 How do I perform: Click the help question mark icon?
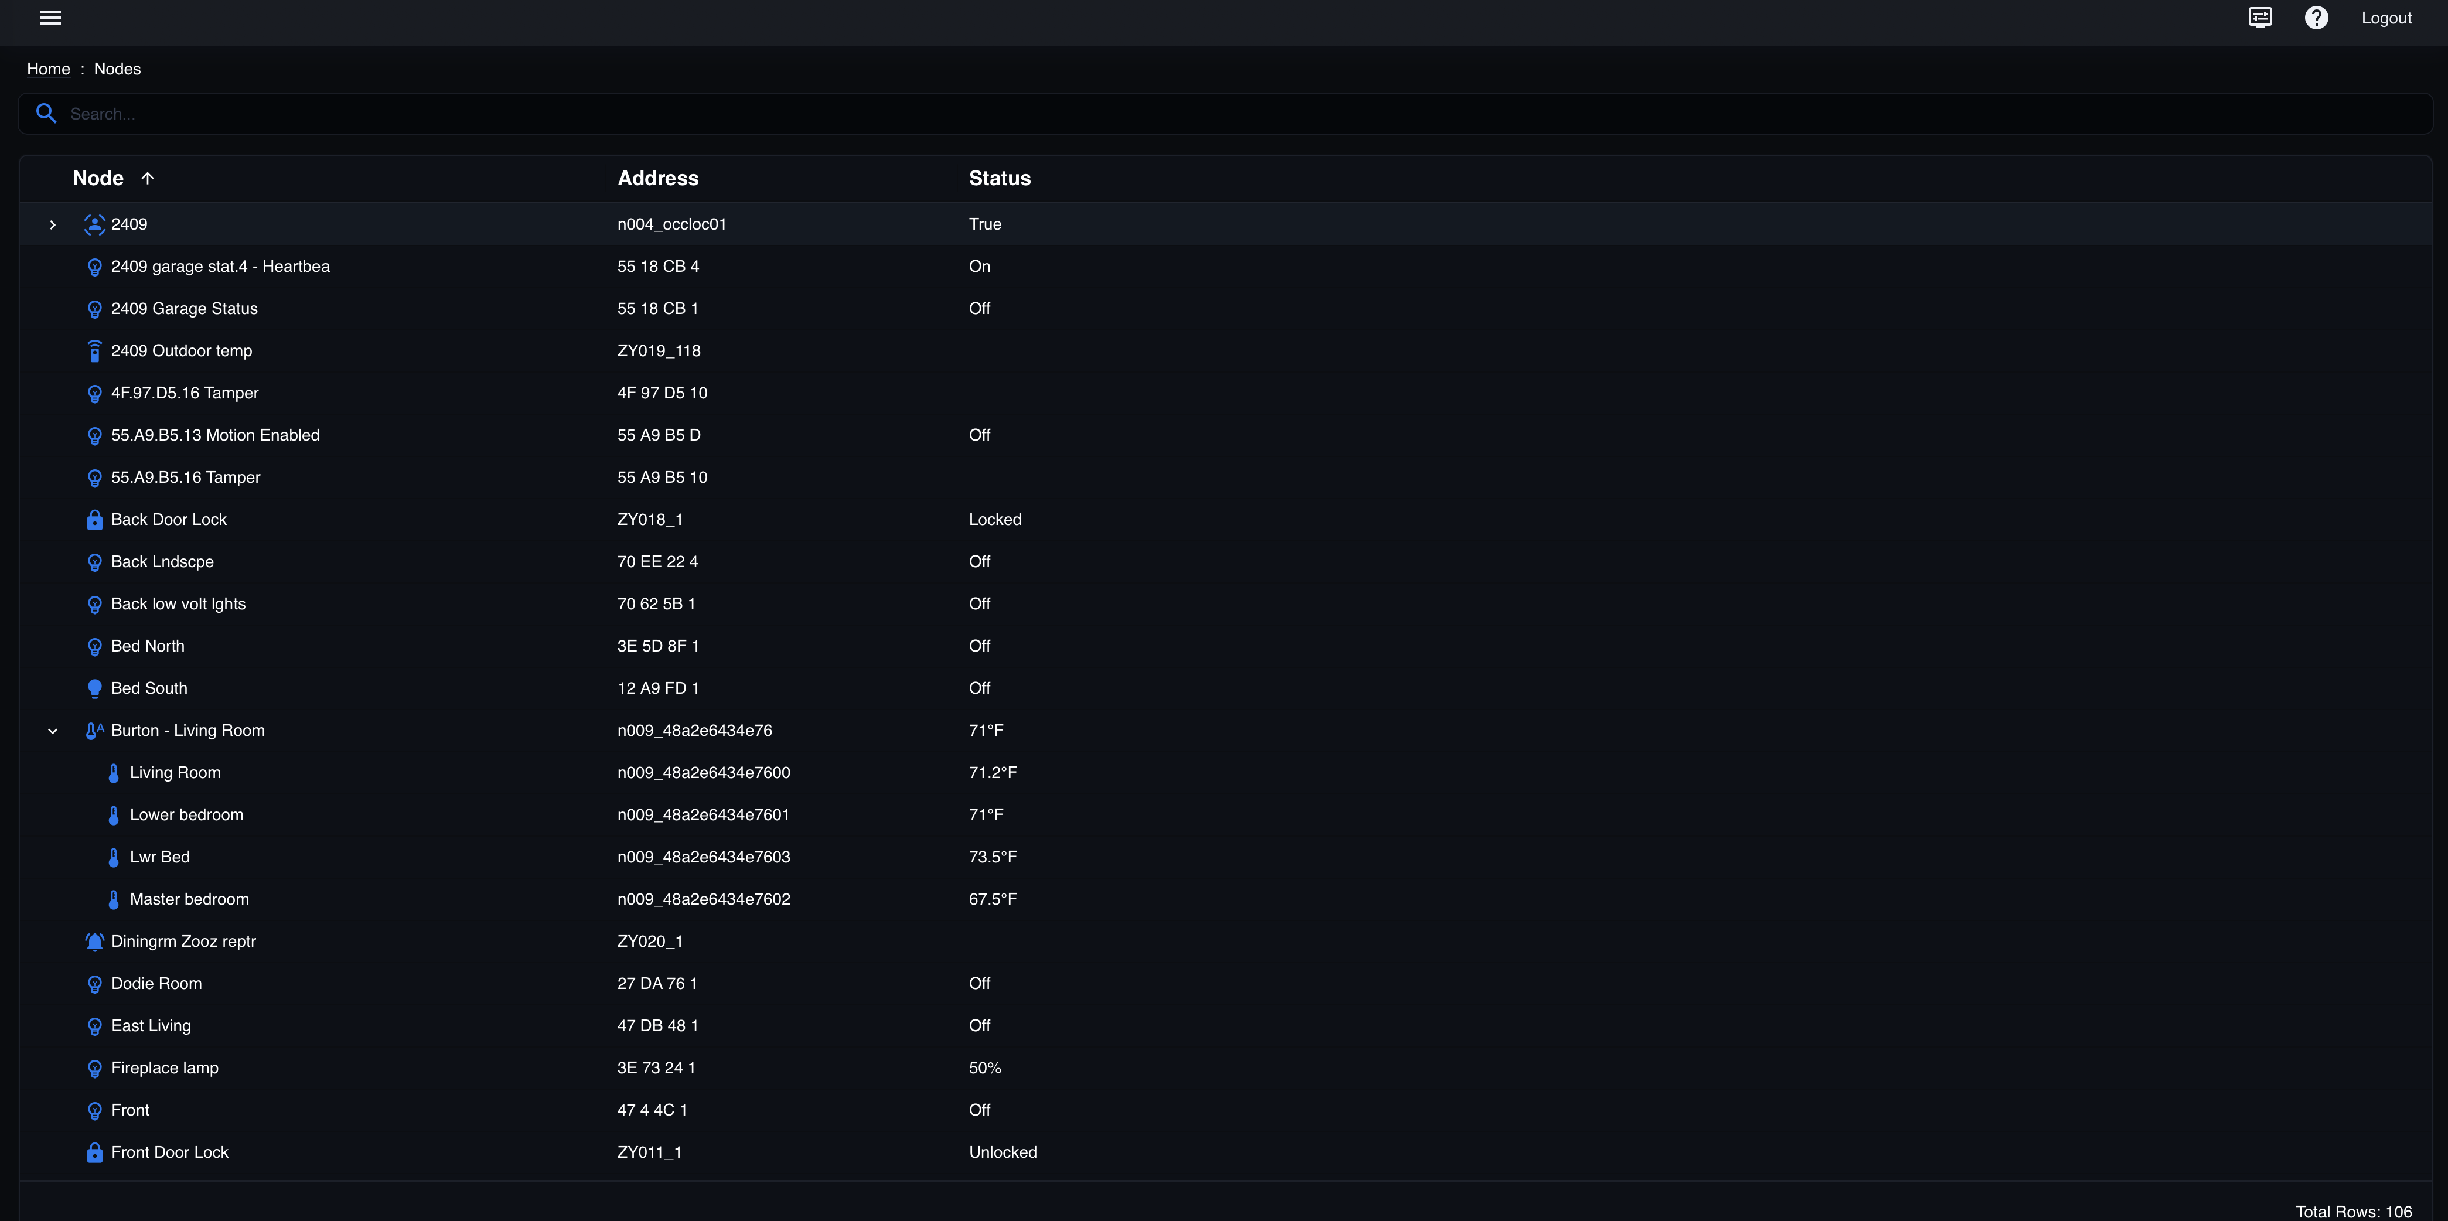2316,18
